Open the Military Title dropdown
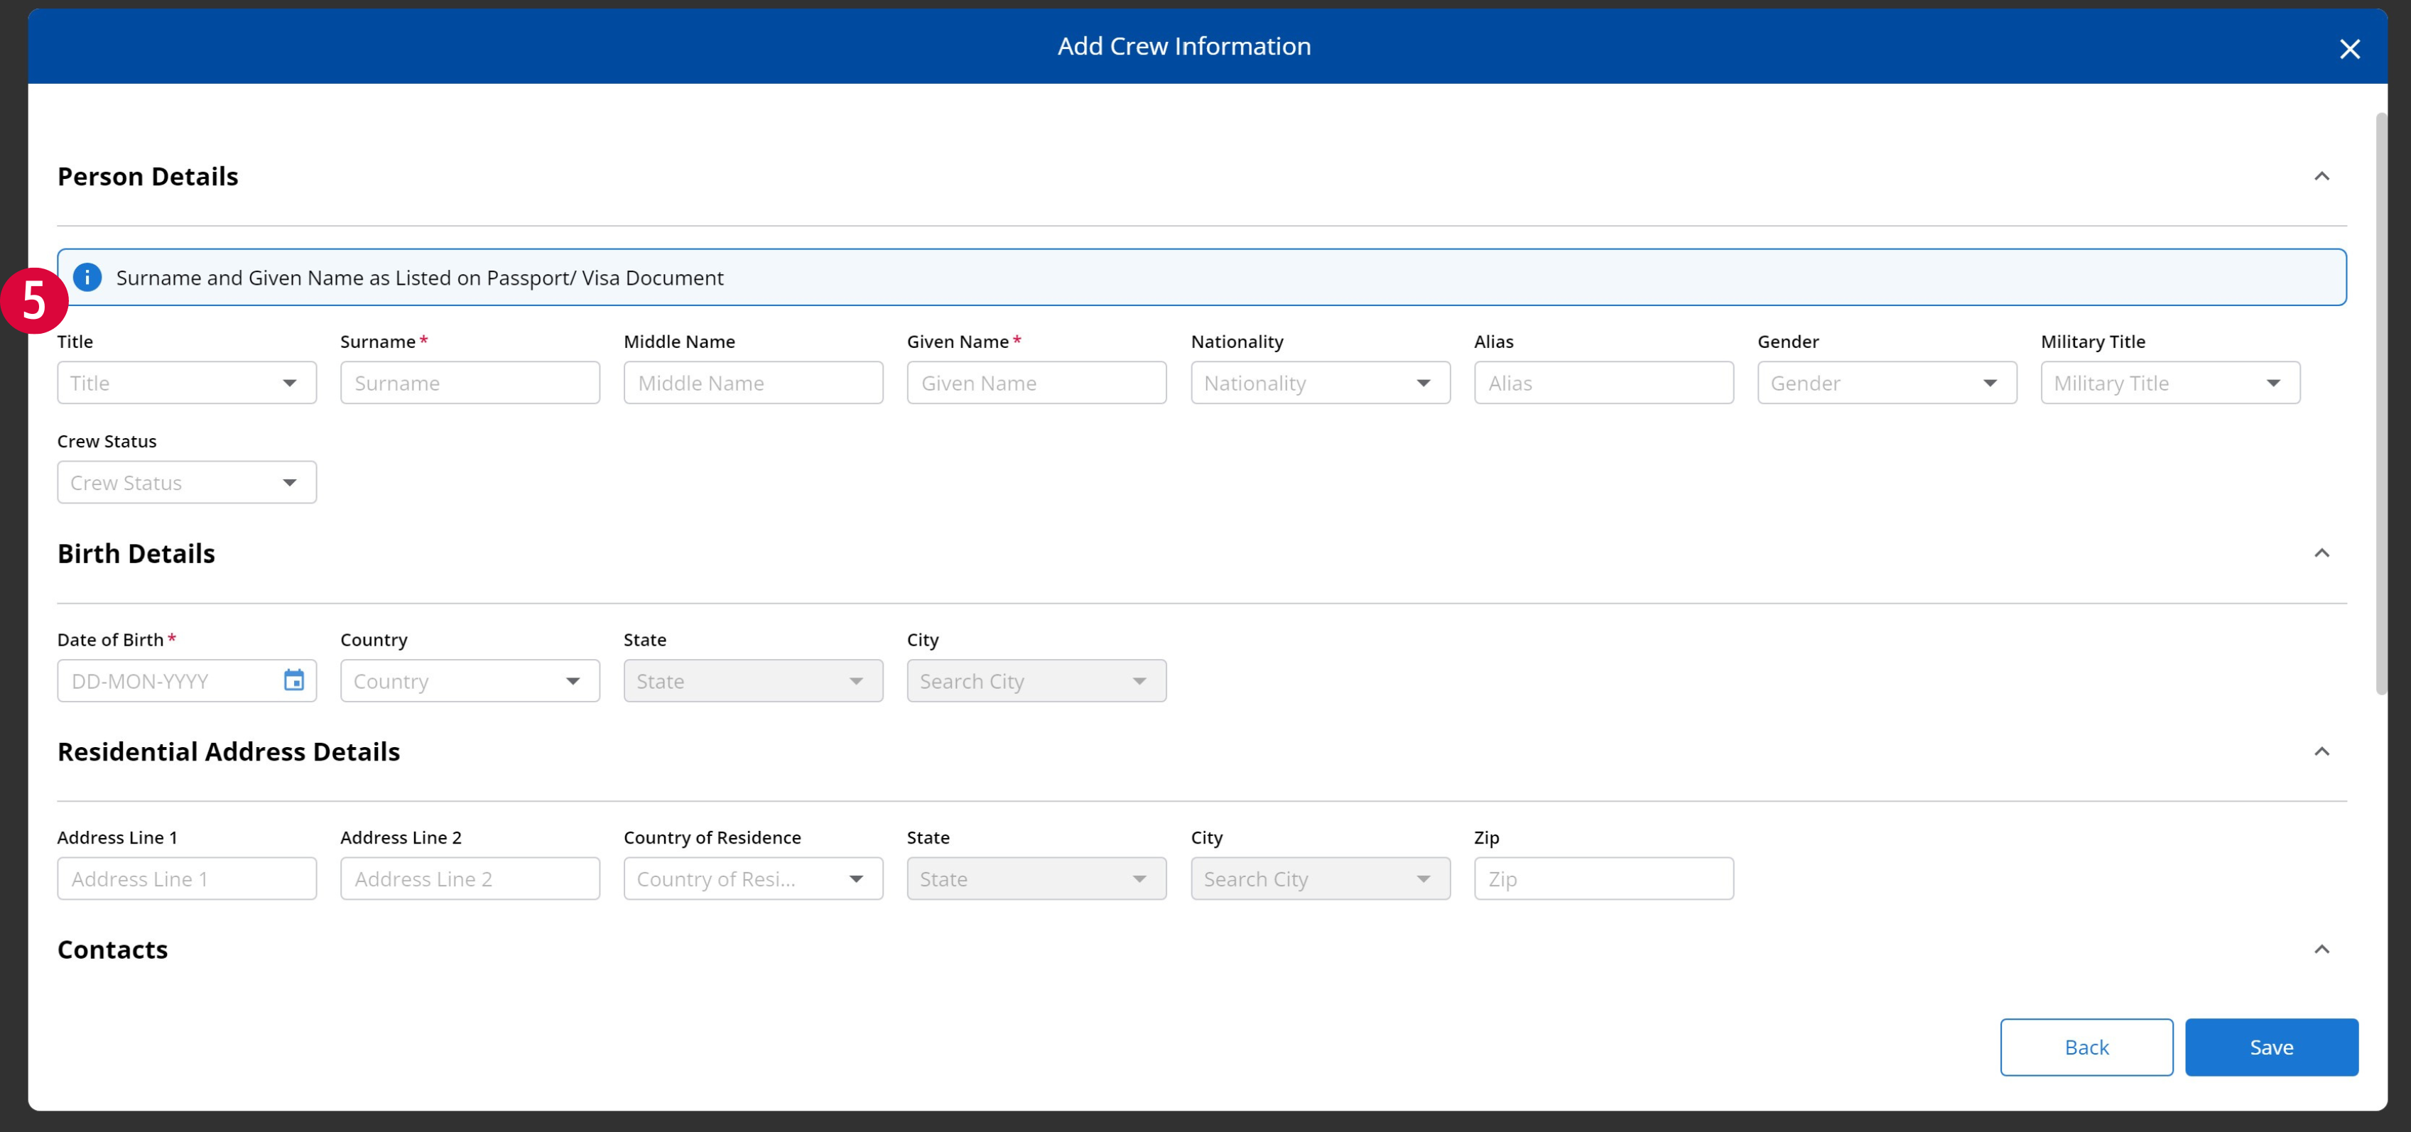The width and height of the screenshot is (2411, 1132). point(2170,383)
